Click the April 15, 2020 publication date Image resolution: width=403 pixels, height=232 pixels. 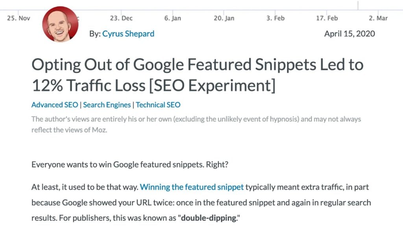coord(349,34)
